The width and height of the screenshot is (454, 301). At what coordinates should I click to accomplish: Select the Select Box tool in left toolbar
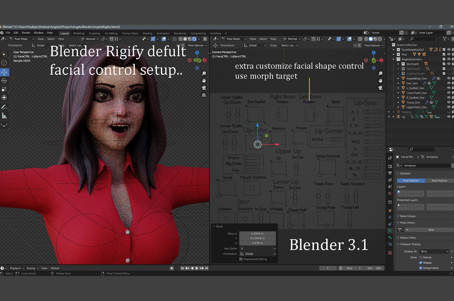4,54
